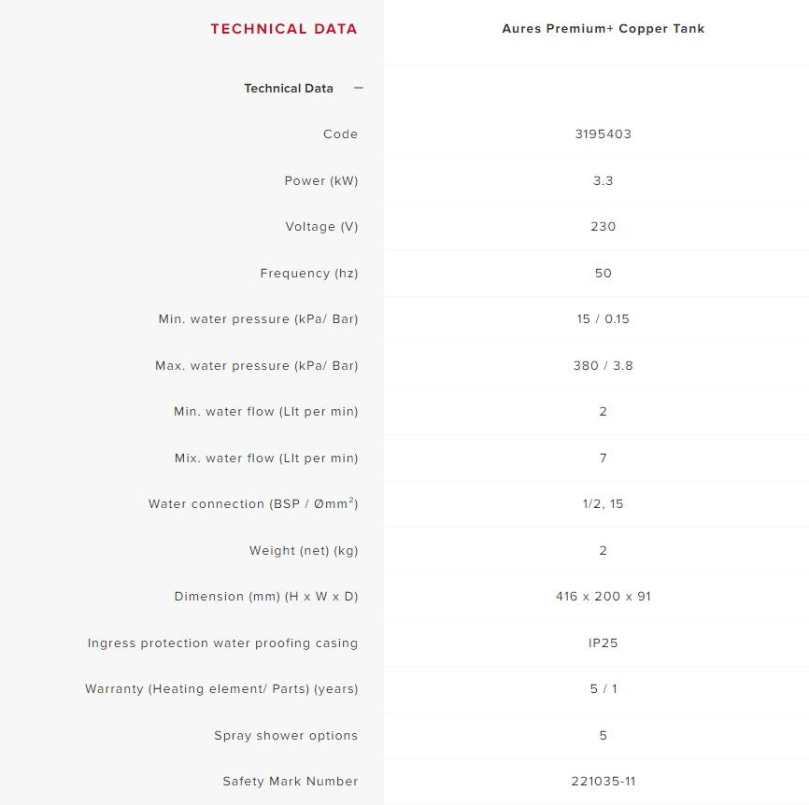809x805 pixels.
Task: Click the TECHNICAL DATA red heading
Action: tap(284, 29)
